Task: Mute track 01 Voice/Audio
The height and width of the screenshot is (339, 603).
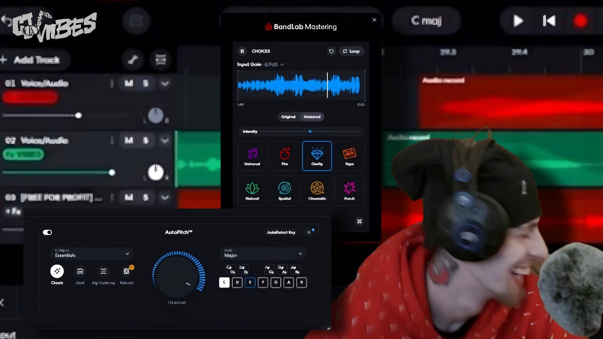Action: coord(129,83)
